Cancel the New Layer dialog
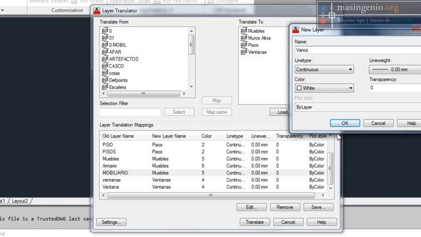 [378, 123]
